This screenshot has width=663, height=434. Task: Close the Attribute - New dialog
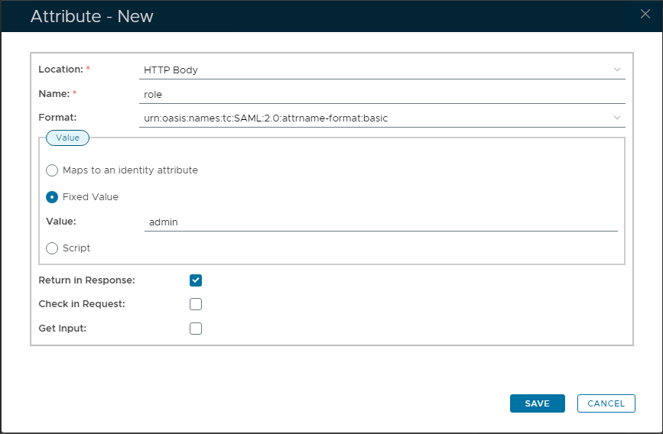point(645,14)
